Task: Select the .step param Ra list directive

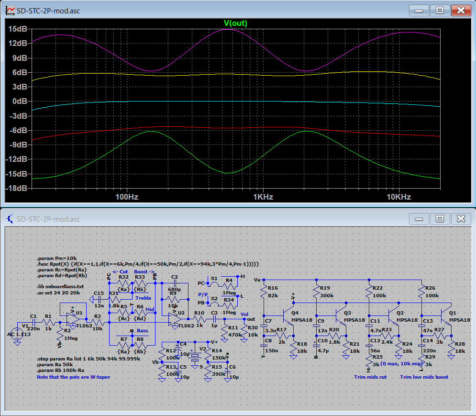Action: (x=89, y=359)
